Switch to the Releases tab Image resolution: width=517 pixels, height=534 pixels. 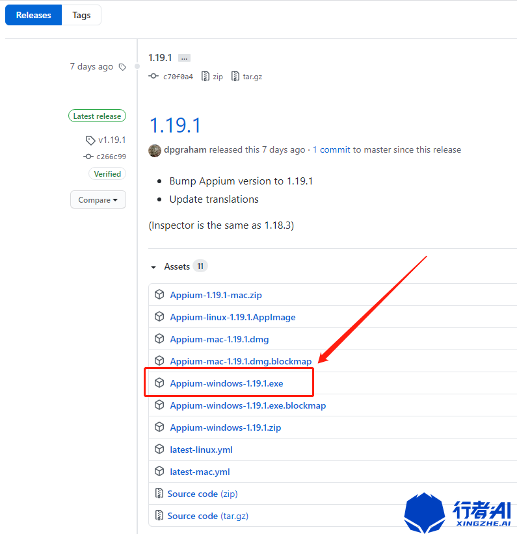click(x=33, y=15)
